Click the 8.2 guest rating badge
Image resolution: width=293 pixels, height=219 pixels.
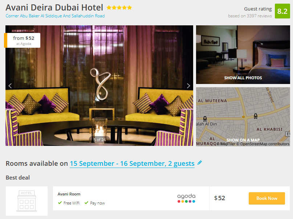click(282, 11)
